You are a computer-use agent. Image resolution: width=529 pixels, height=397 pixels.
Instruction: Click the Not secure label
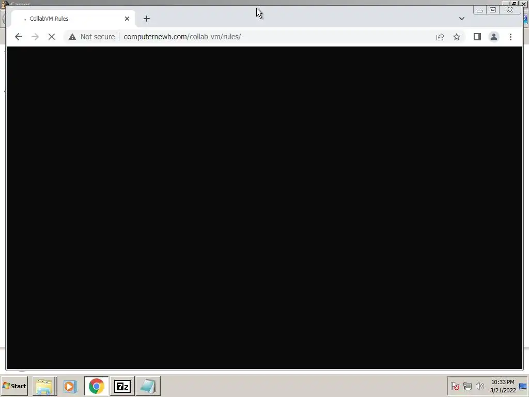click(x=98, y=37)
